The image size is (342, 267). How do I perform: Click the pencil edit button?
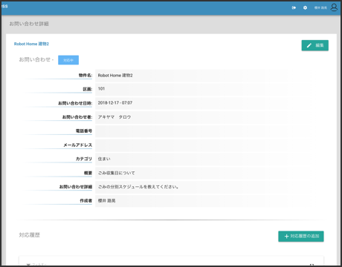point(315,45)
